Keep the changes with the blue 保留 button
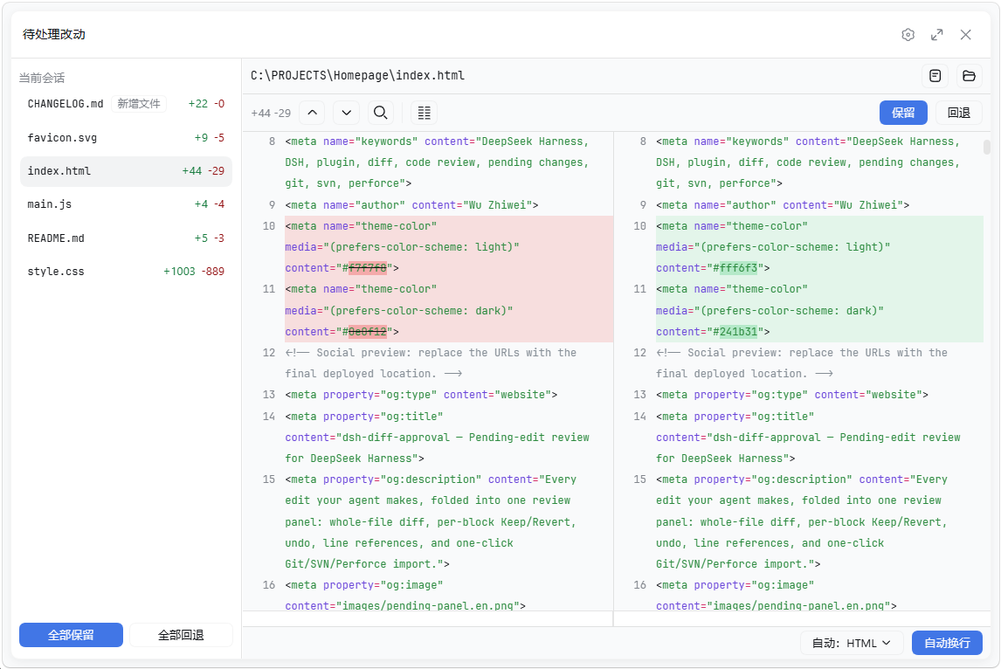 902,113
